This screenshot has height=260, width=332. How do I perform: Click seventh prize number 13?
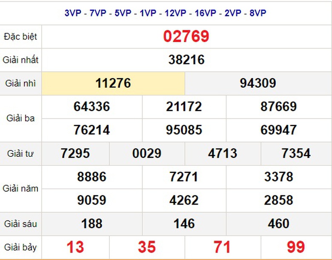tap(75, 247)
